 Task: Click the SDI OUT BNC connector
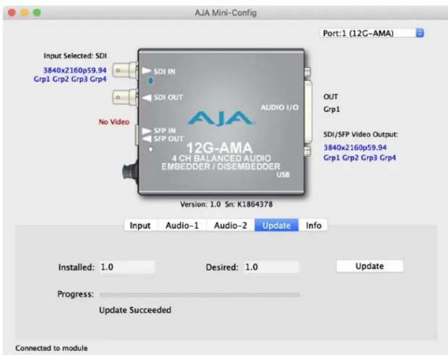(x=124, y=97)
